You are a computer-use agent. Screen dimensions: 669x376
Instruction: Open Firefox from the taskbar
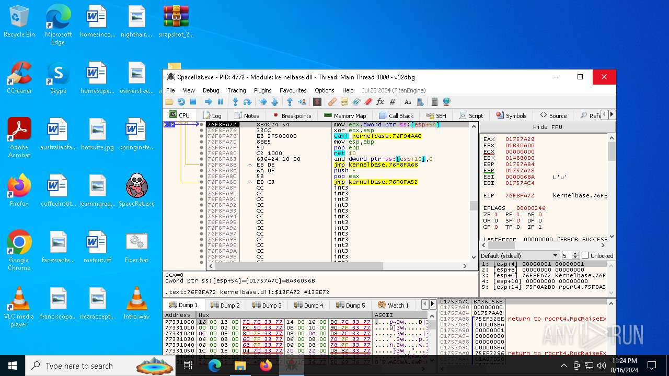[x=266, y=366]
